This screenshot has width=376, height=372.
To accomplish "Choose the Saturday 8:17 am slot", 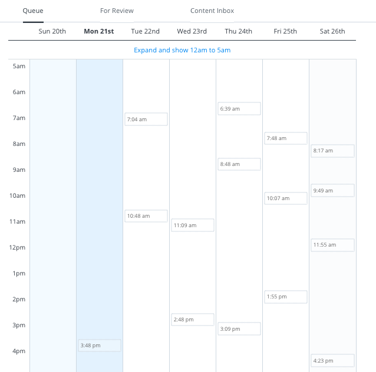I will pos(332,151).
